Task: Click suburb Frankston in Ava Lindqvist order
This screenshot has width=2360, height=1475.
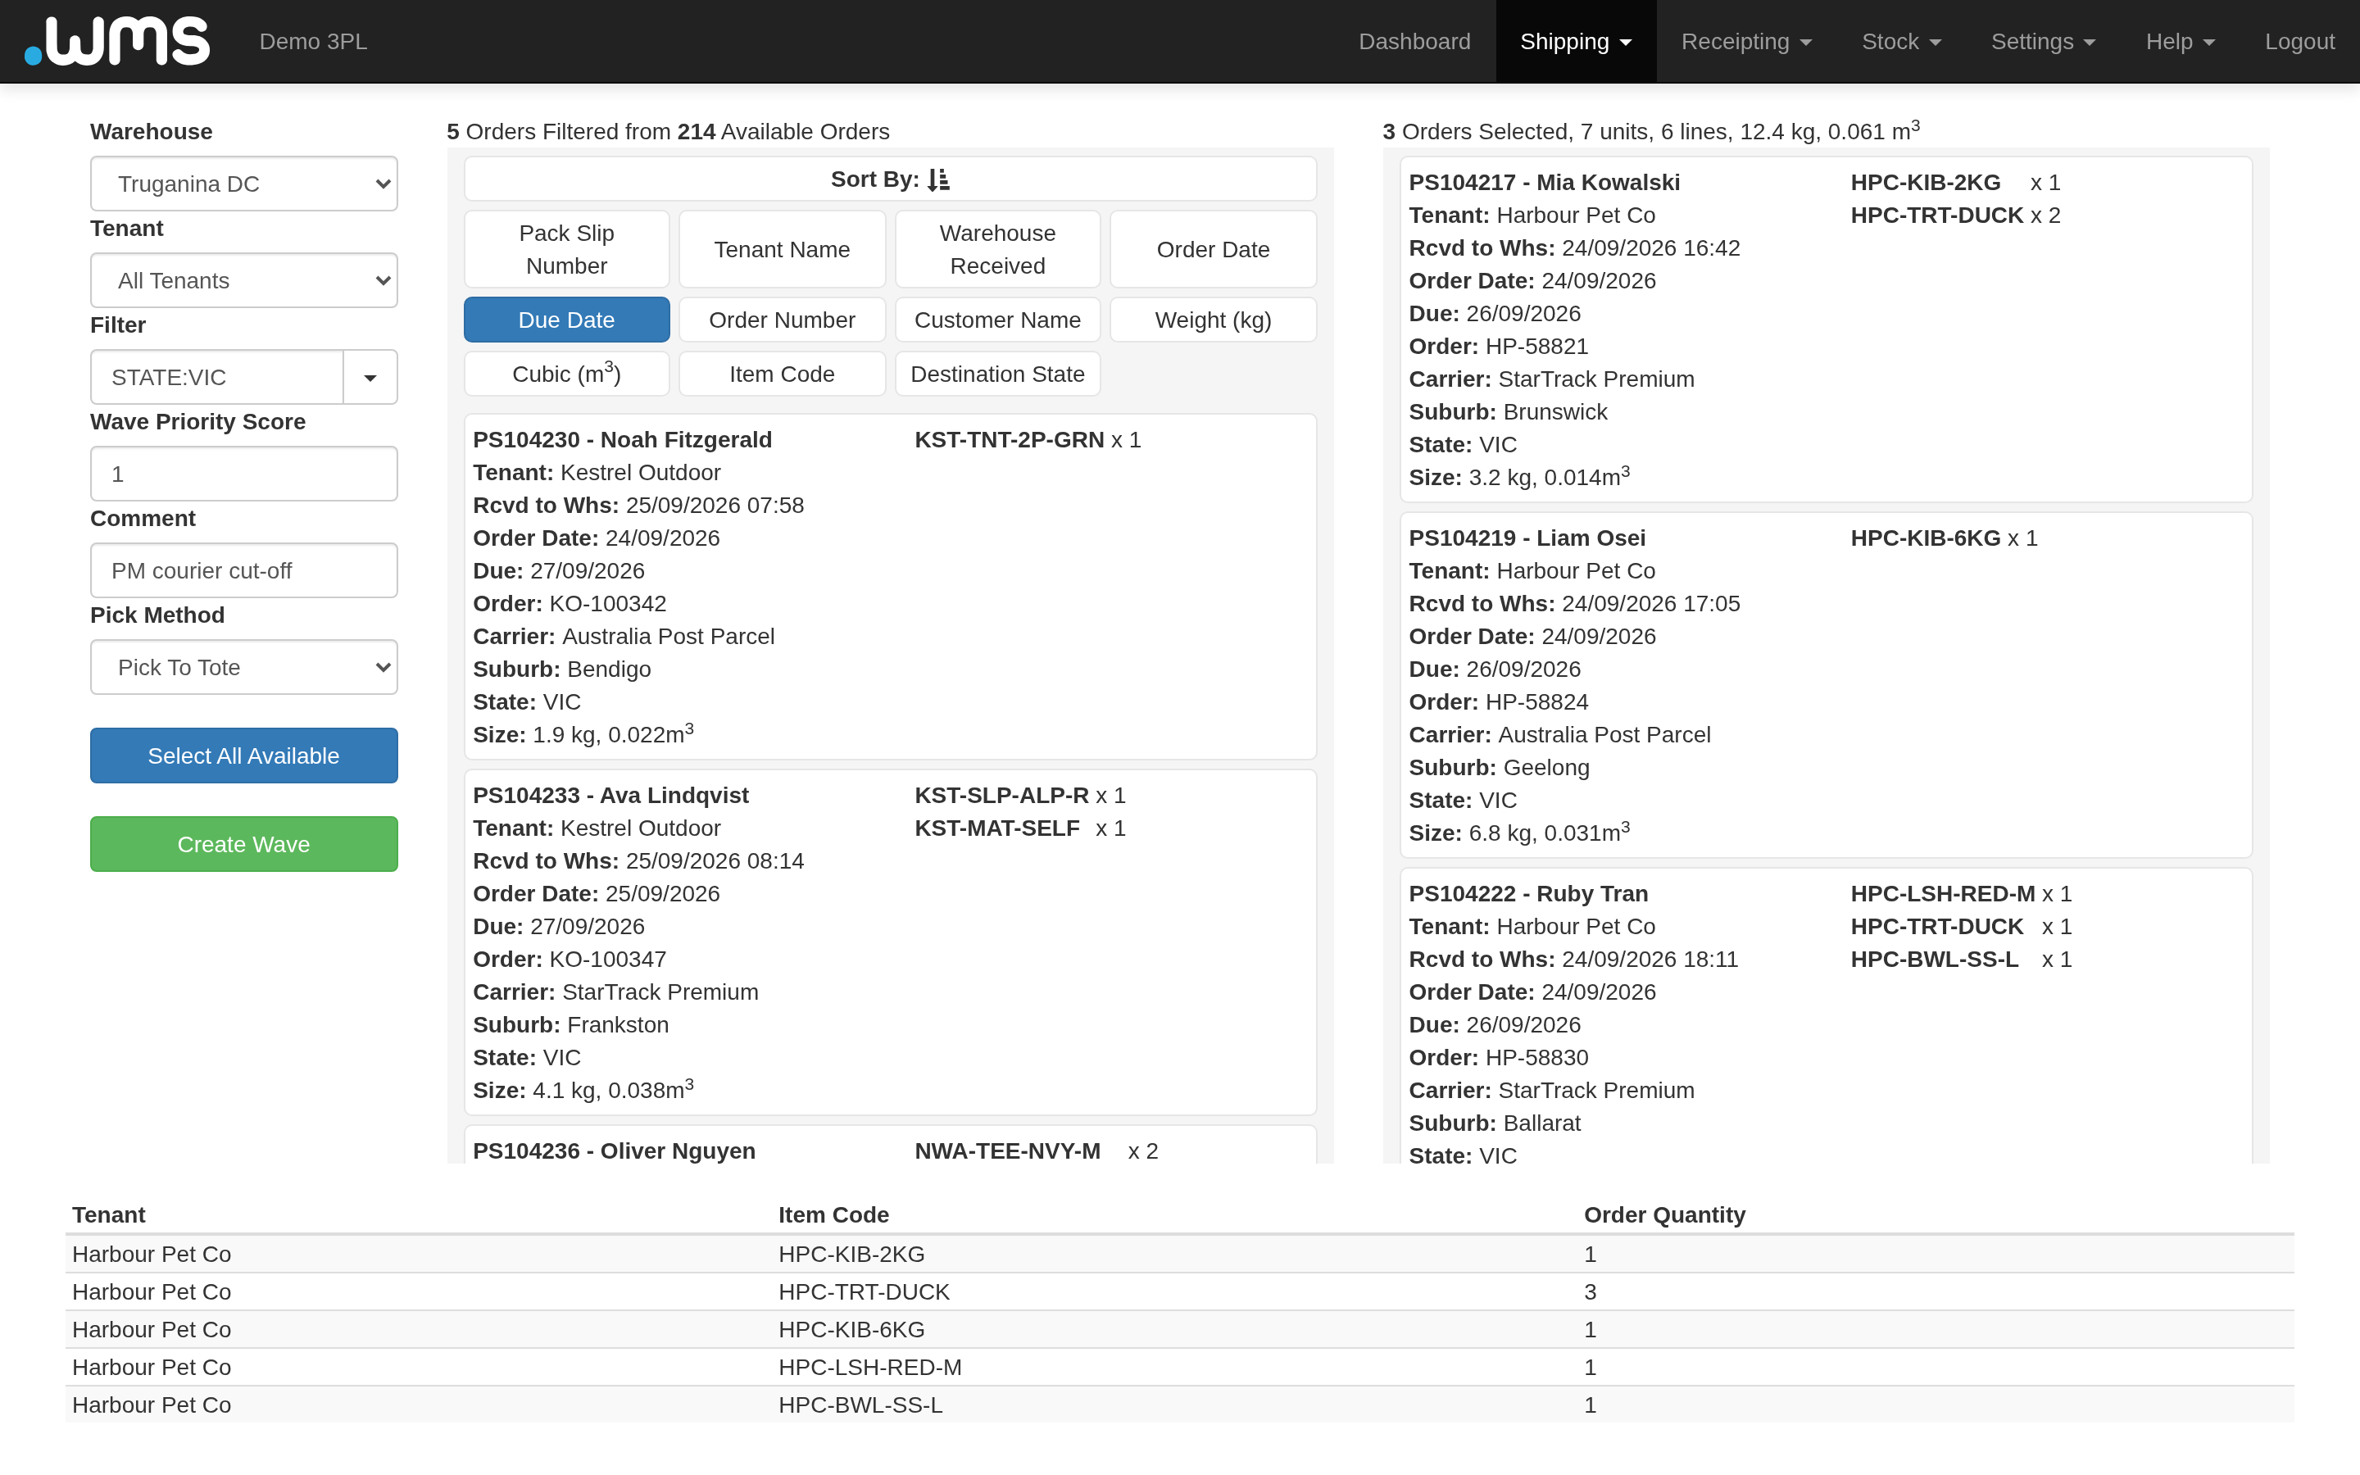Action: click(619, 1025)
